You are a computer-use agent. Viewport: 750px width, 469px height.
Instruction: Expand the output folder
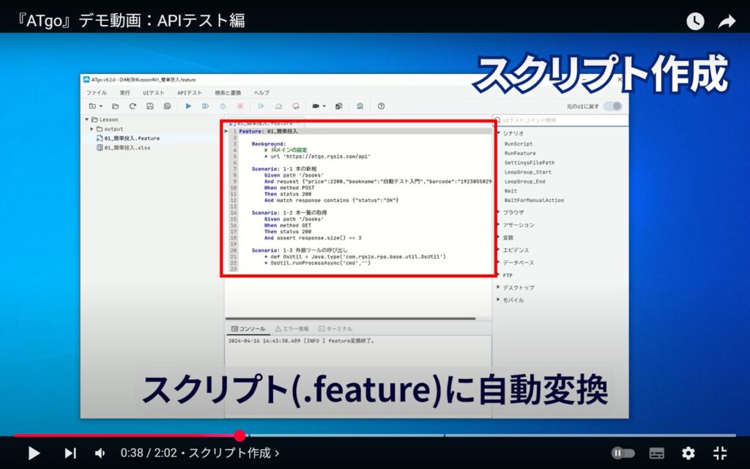pos(92,129)
